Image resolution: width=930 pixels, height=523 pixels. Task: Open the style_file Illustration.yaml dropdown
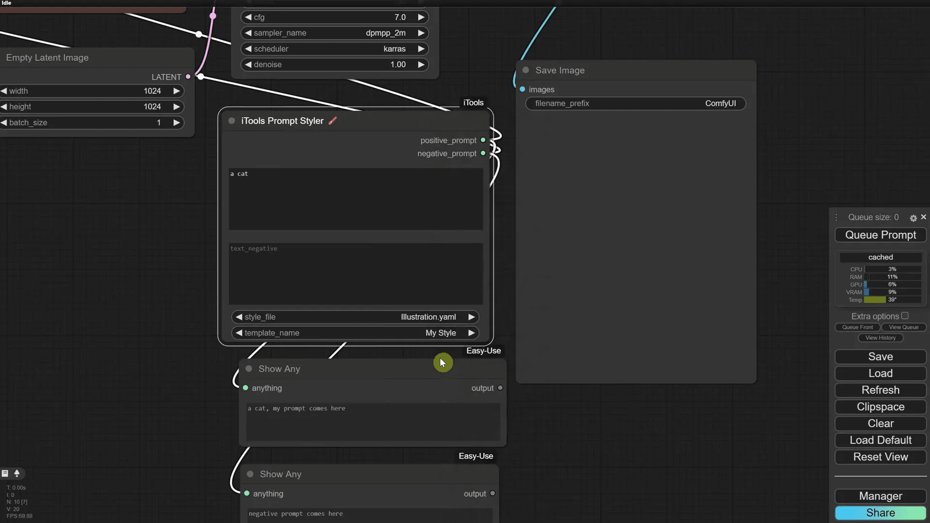pos(355,317)
